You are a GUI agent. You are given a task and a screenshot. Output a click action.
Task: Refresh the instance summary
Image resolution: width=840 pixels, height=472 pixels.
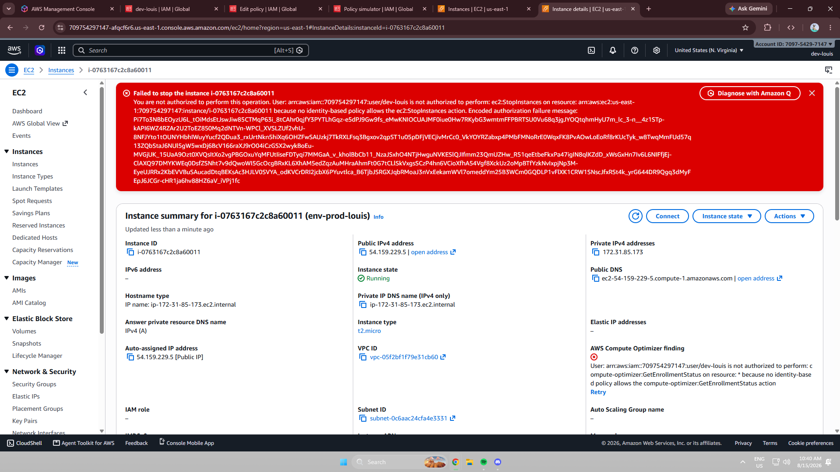[636, 216]
